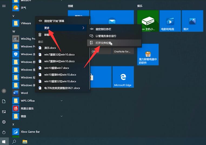
Task: Choose 以管理员身份运行
Action: [x=114, y=36]
